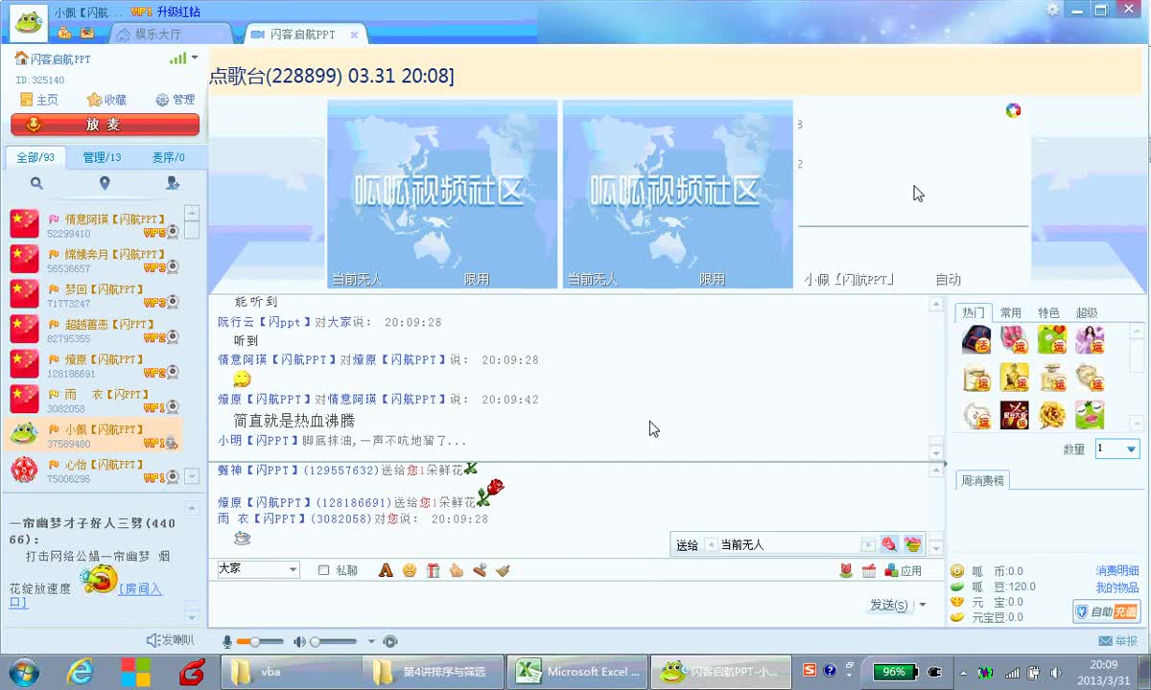Adjust the microphone volume slider

coord(259,641)
